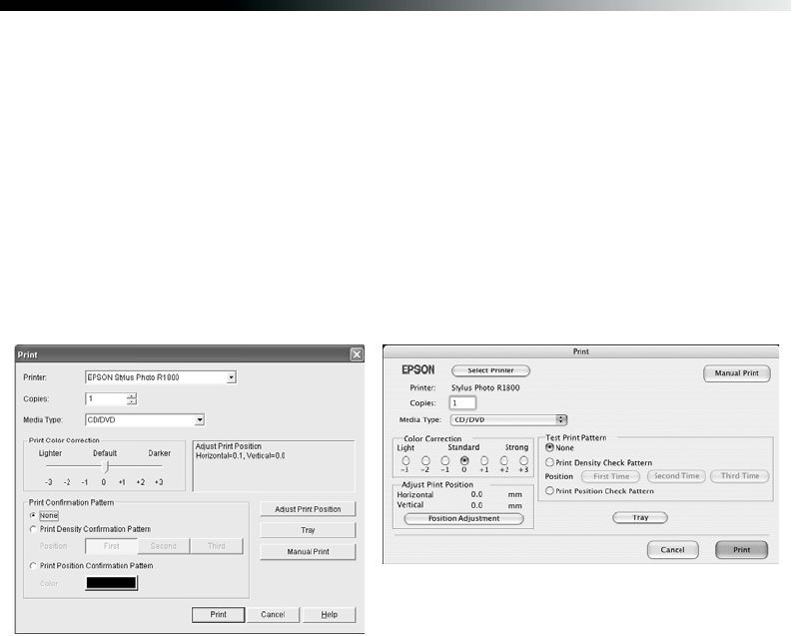
Task: Click the Third position button
Action: click(216, 546)
